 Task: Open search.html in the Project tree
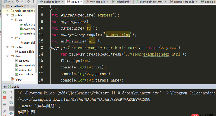pos(25,74)
